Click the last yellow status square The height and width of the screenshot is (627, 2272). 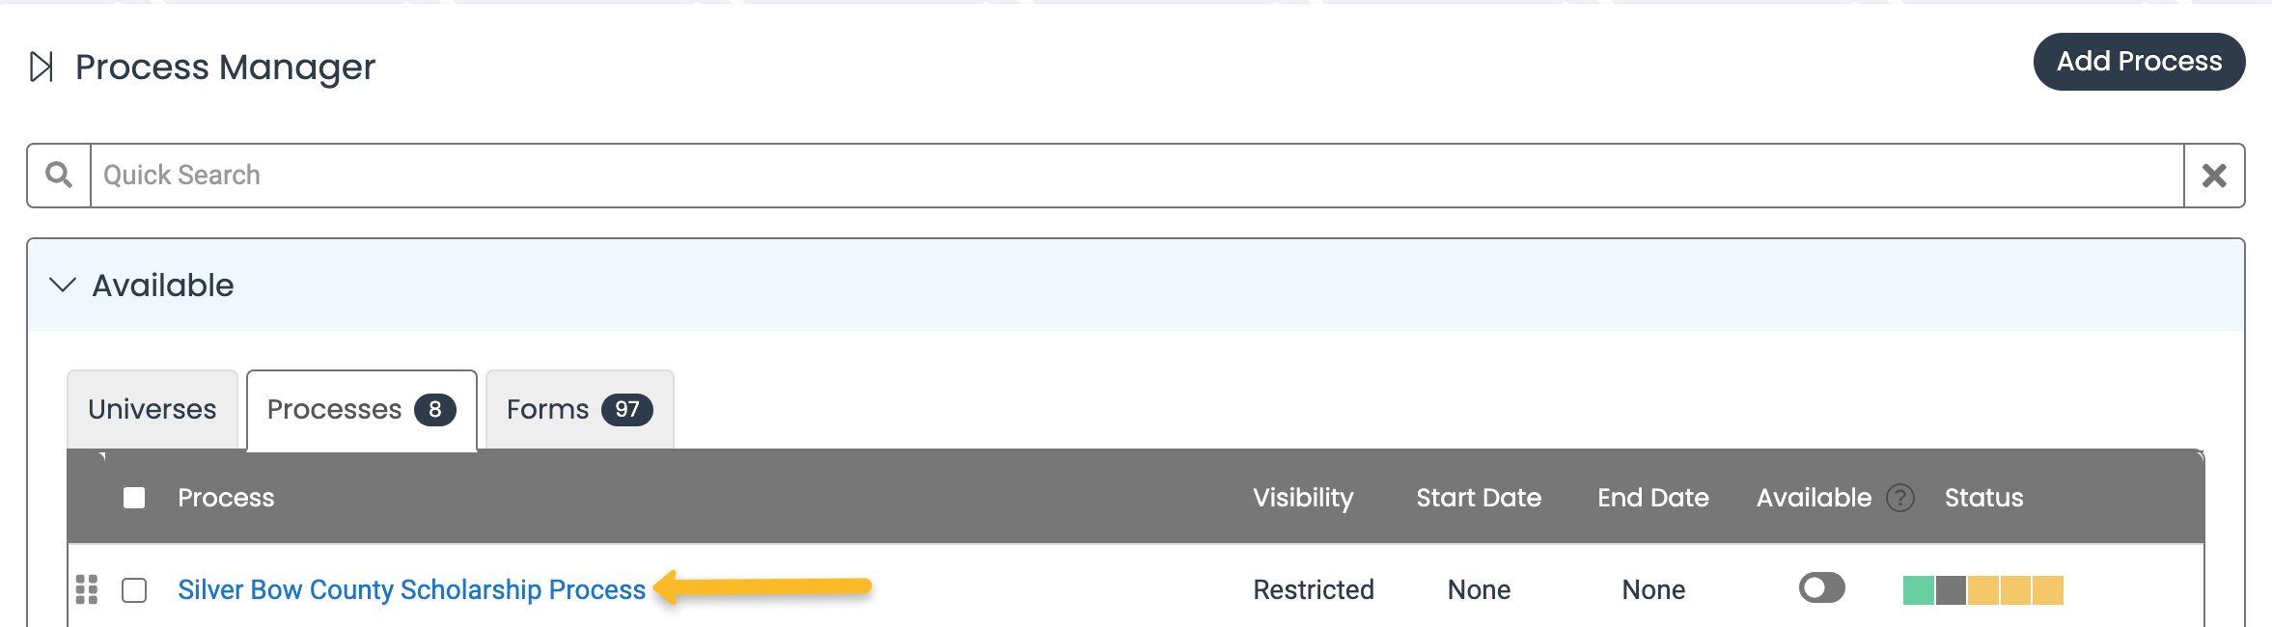[x=2048, y=589]
